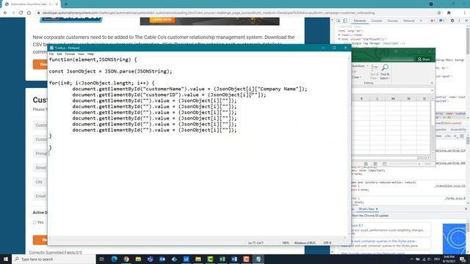Open the Help menu in Notepad

[x=90, y=54]
